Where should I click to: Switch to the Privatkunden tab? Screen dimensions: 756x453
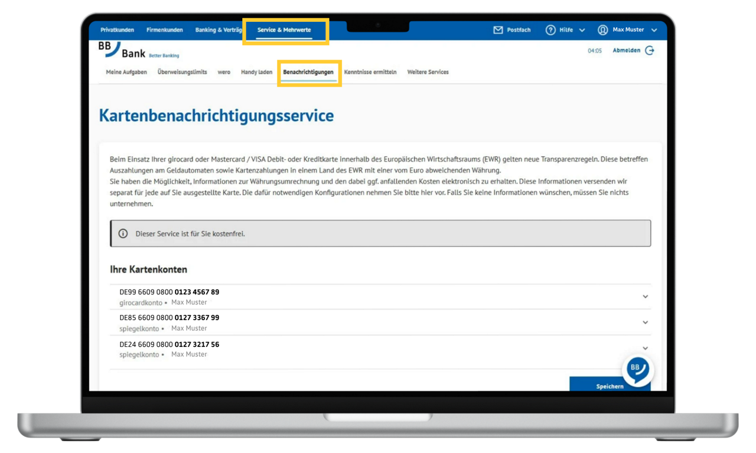coord(117,30)
